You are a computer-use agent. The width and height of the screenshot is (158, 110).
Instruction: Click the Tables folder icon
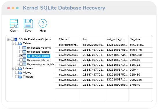tap(20, 43)
